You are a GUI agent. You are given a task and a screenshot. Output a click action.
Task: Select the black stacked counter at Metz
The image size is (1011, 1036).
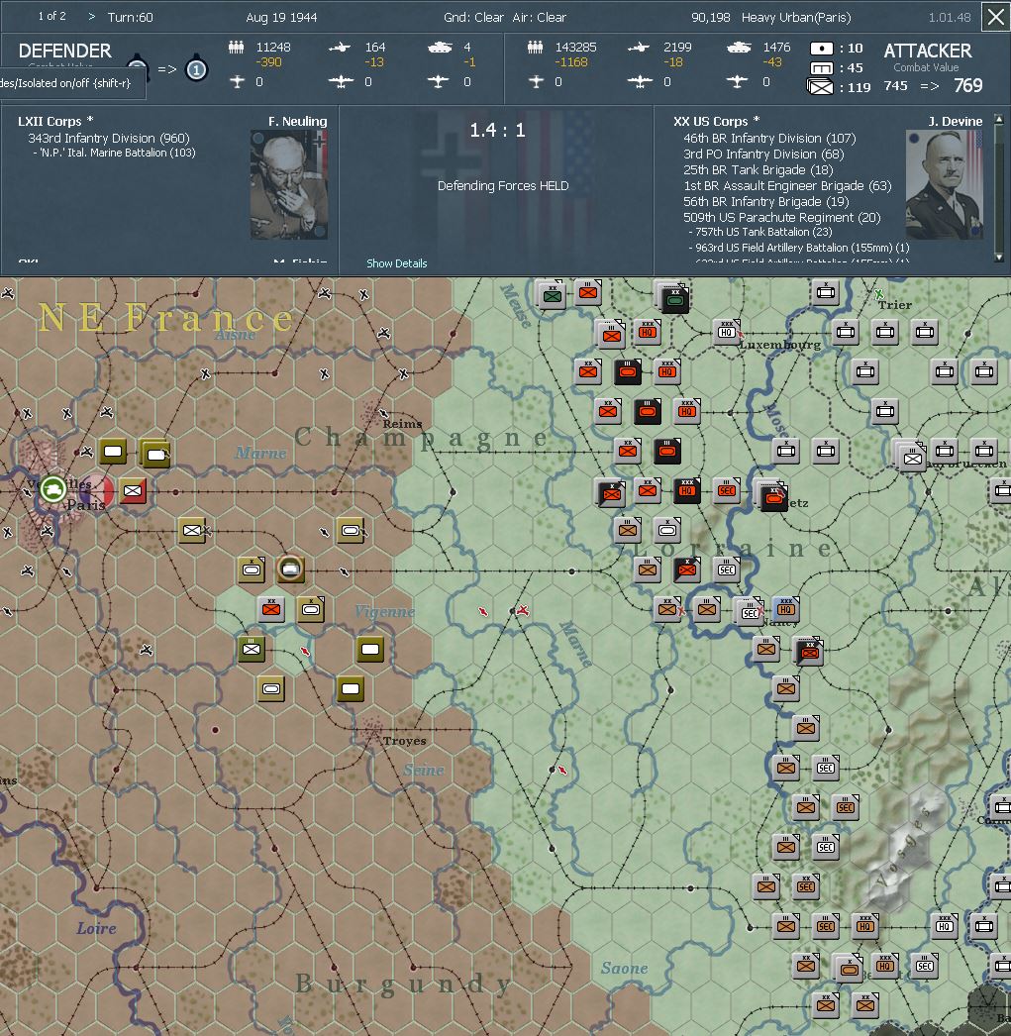pyautogui.click(x=772, y=497)
